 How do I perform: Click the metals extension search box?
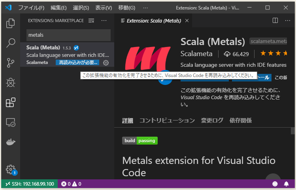point(68,35)
